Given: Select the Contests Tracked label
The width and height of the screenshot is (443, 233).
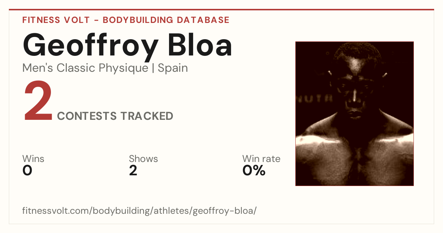Looking at the screenshot, I should click(x=115, y=116).
